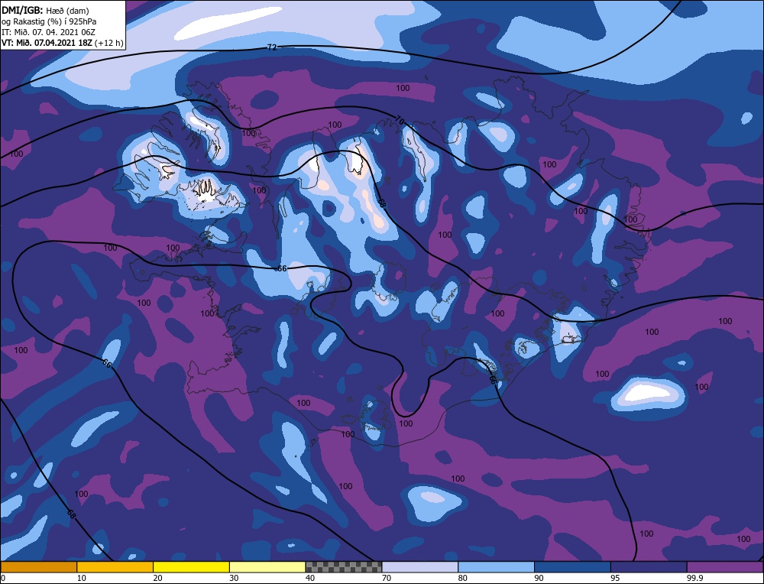Click the pale yellow 30–40 legend swatch
The width and height of the screenshot is (764, 584).
click(x=267, y=567)
